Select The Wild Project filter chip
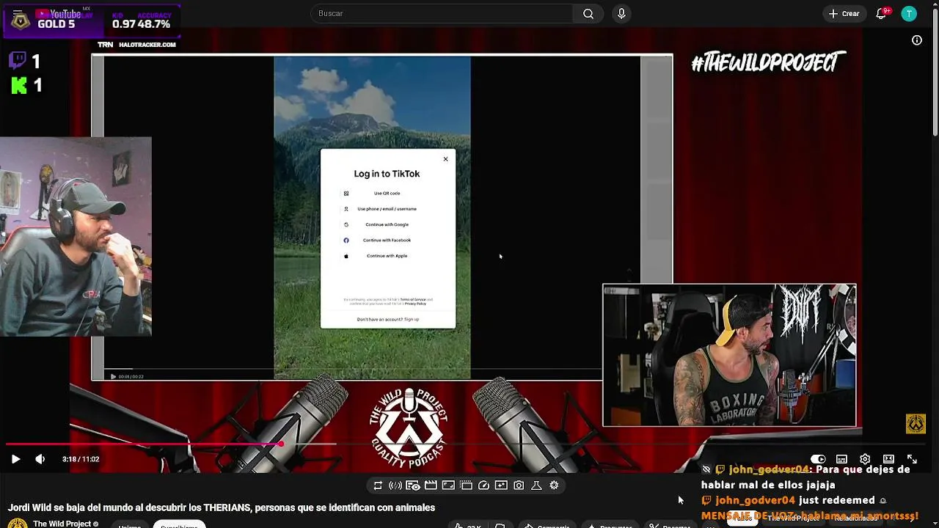 (x=793, y=518)
